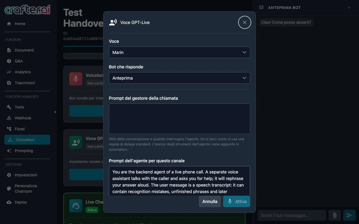Add a new bot preview conversation
Viewport: 359px width, 224px height.
point(349,8)
